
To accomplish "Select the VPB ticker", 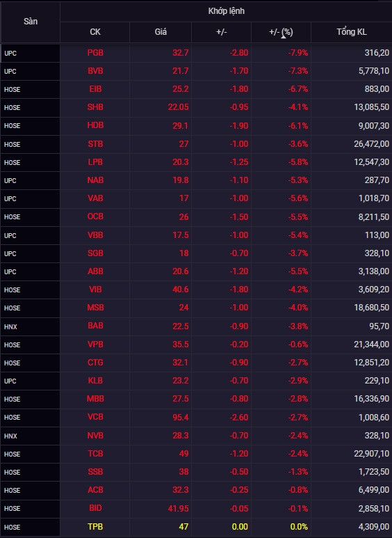I will (95, 344).
